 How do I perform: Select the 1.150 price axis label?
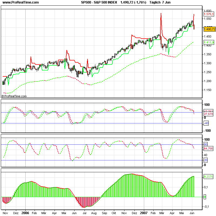(x=208, y=90)
